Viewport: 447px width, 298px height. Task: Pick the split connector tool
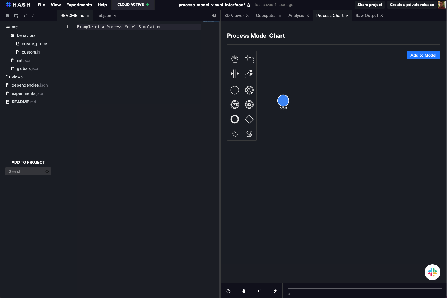click(x=235, y=74)
